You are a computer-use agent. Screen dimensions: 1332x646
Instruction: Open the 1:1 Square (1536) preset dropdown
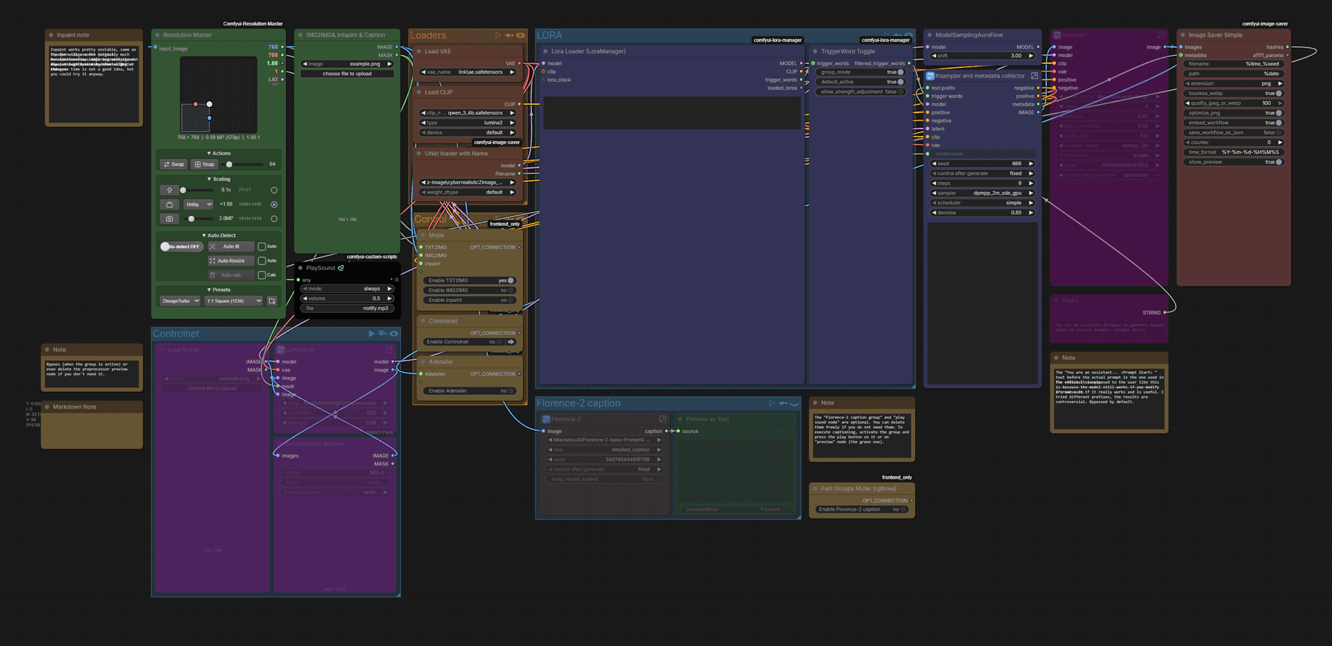(234, 301)
